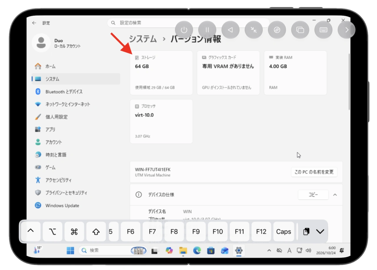Viewport: 377px width, 270px height.
Task: Click コピー for device specifications
Action: point(313,195)
